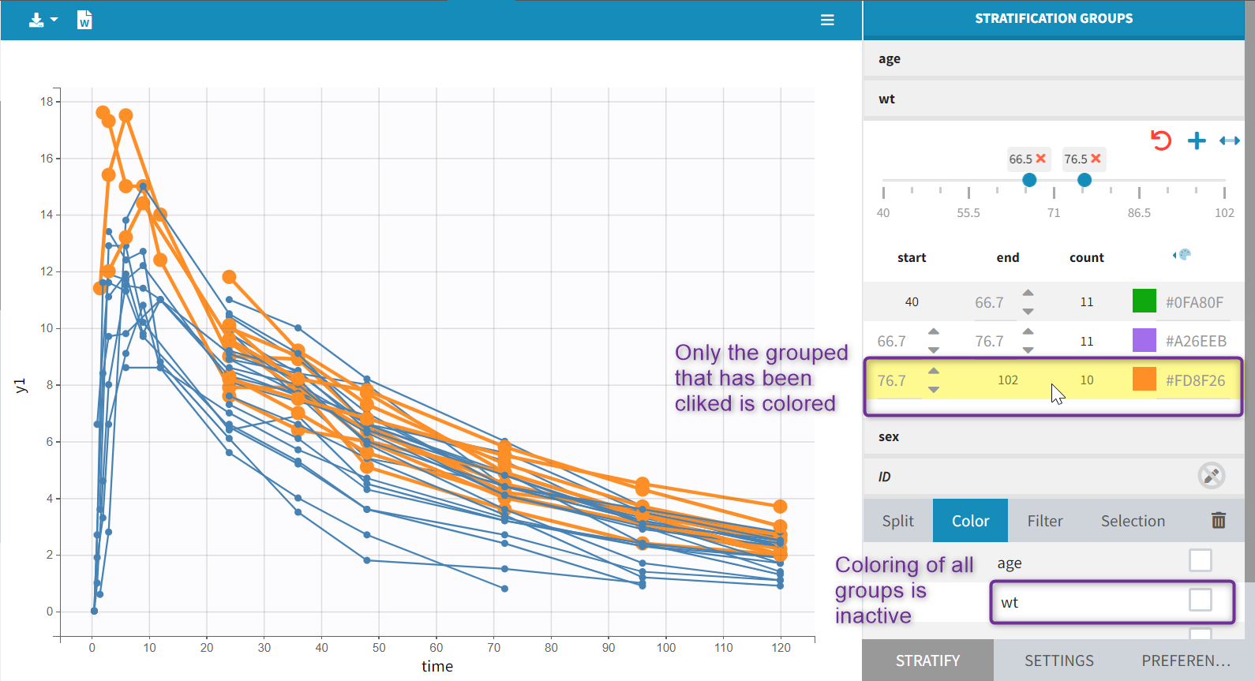Tick the wt coloring checkbox
Screen dimensions: 1255x681
tap(1200, 600)
